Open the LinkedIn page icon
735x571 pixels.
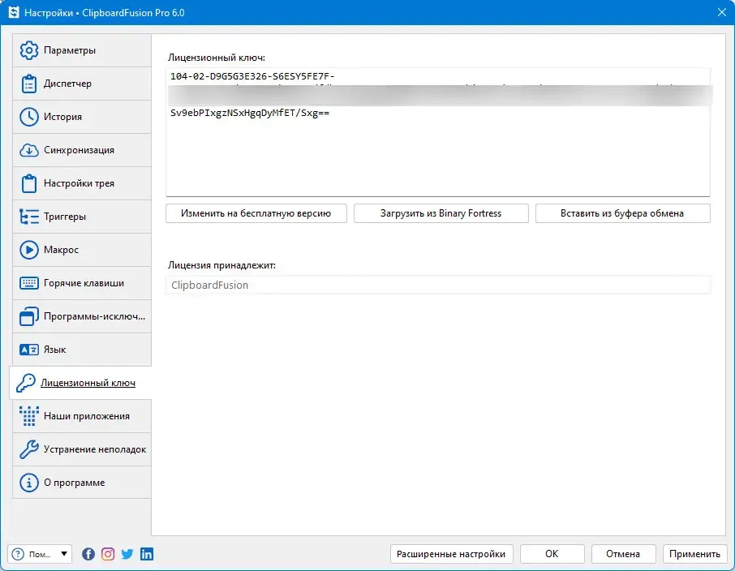tap(147, 554)
